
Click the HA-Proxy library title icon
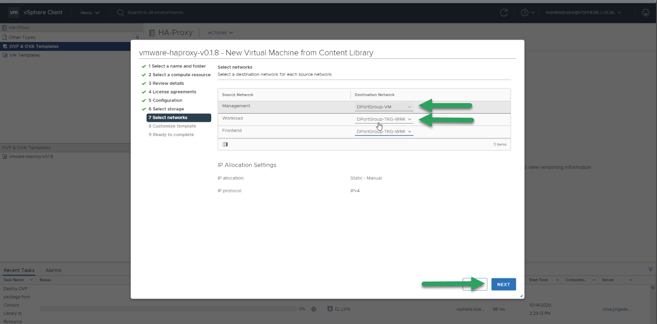pyautogui.click(x=152, y=33)
